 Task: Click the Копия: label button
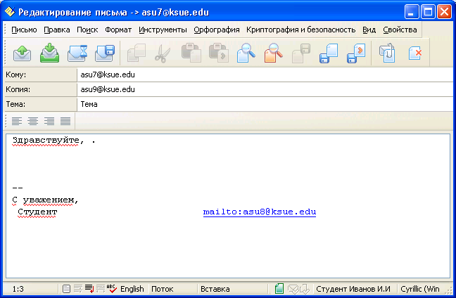pyautogui.click(x=41, y=89)
